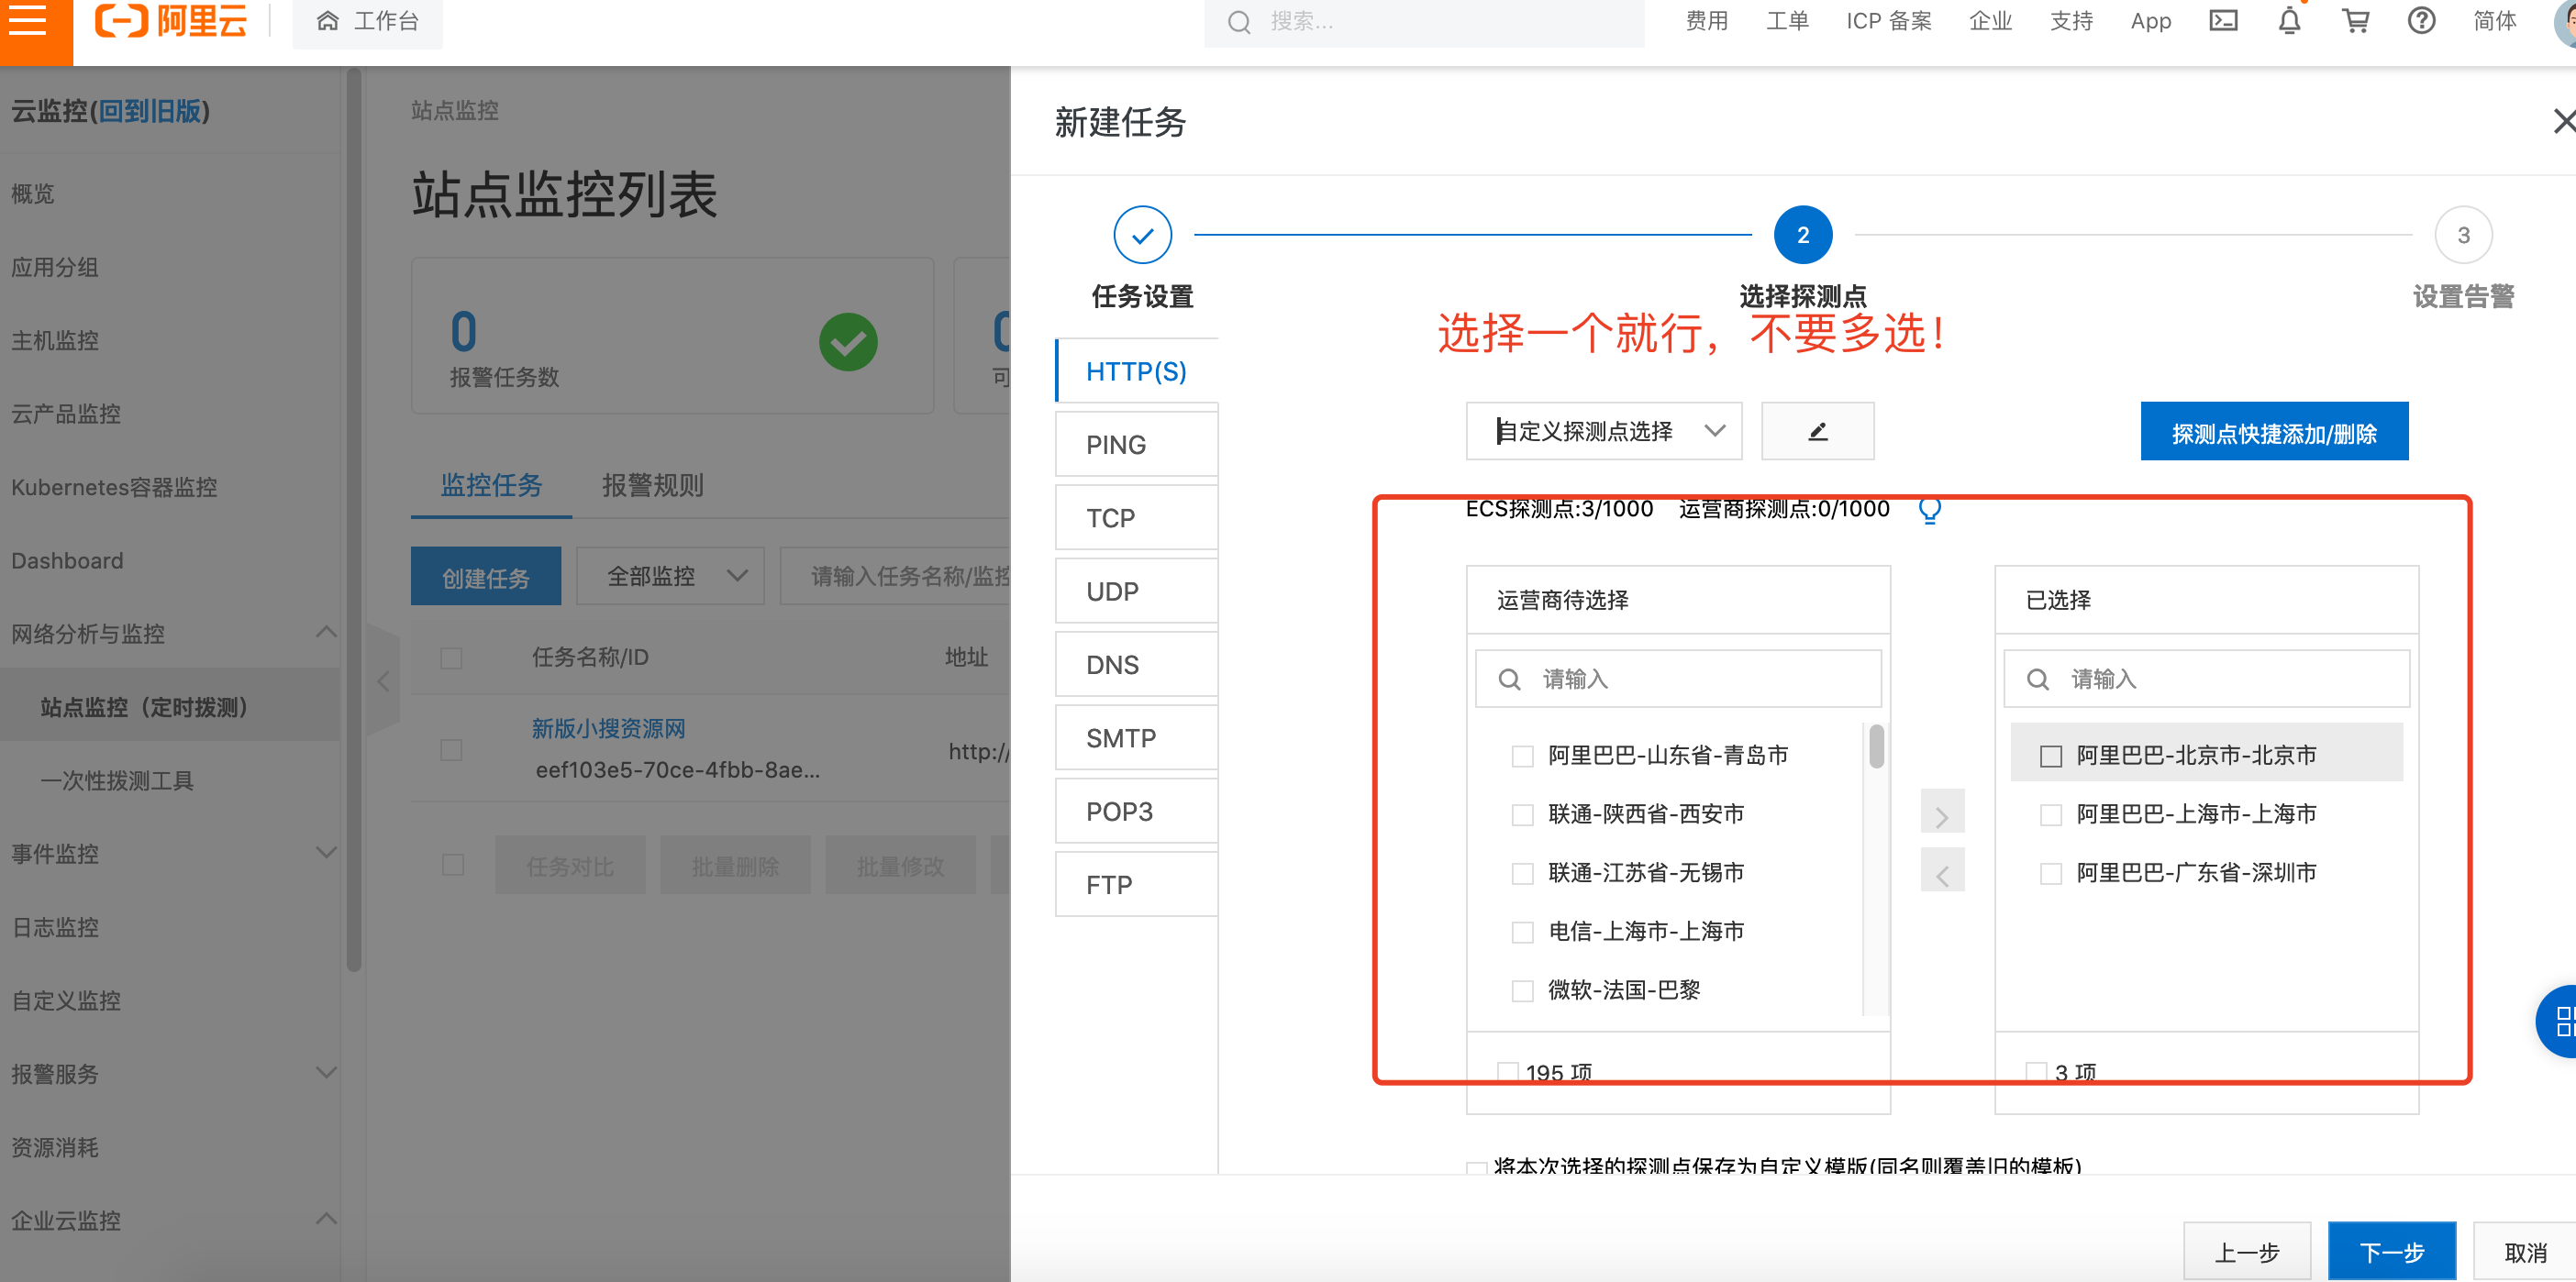This screenshot has height=1282, width=2576.
Task: Collapse the sidebar with arrow handle
Action: [383, 681]
